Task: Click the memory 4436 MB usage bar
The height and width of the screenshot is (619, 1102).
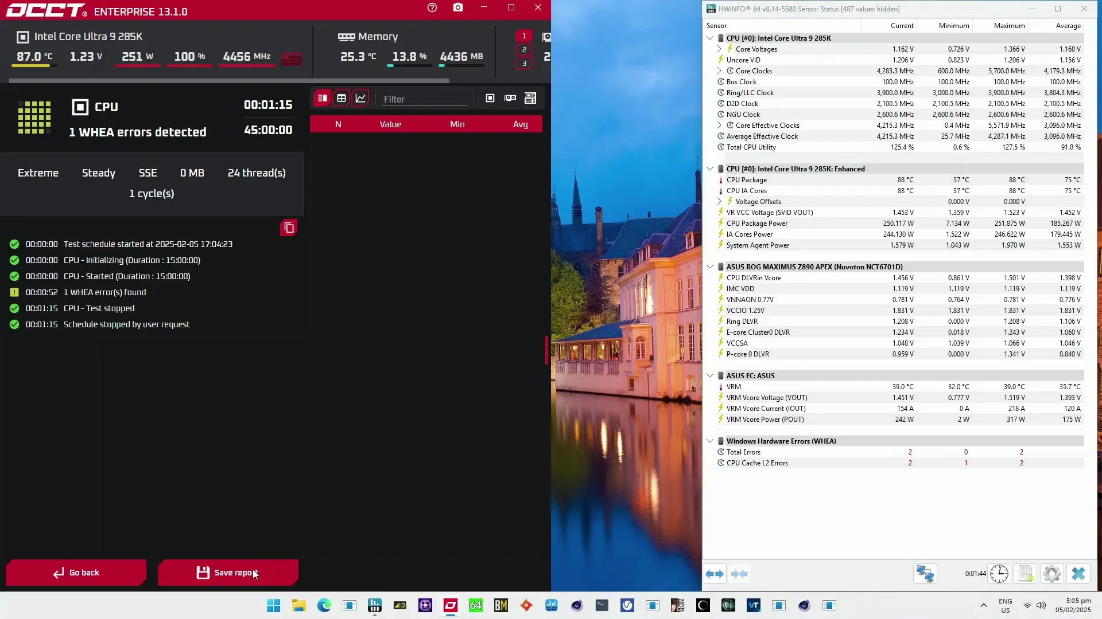Action: click(x=461, y=66)
